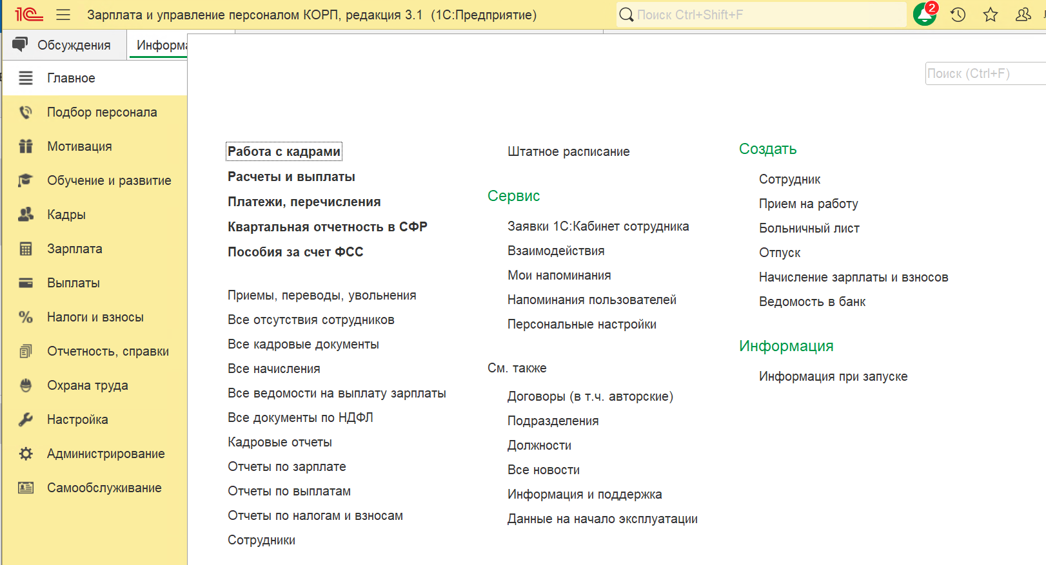The height and width of the screenshot is (565, 1046).
Task: Open Отчеты по выплатам
Action: [x=289, y=491]
